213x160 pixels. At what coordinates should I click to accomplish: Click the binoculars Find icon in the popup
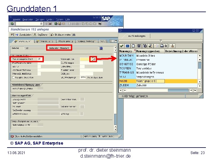point(139,46)
